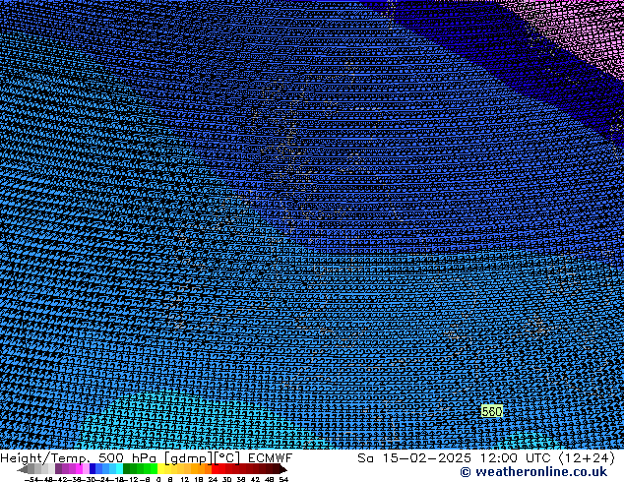Click the 'Height/Temp. 500 hPa' title text
Viewport: 624px width, 482px height.
[x=78, y=458]
